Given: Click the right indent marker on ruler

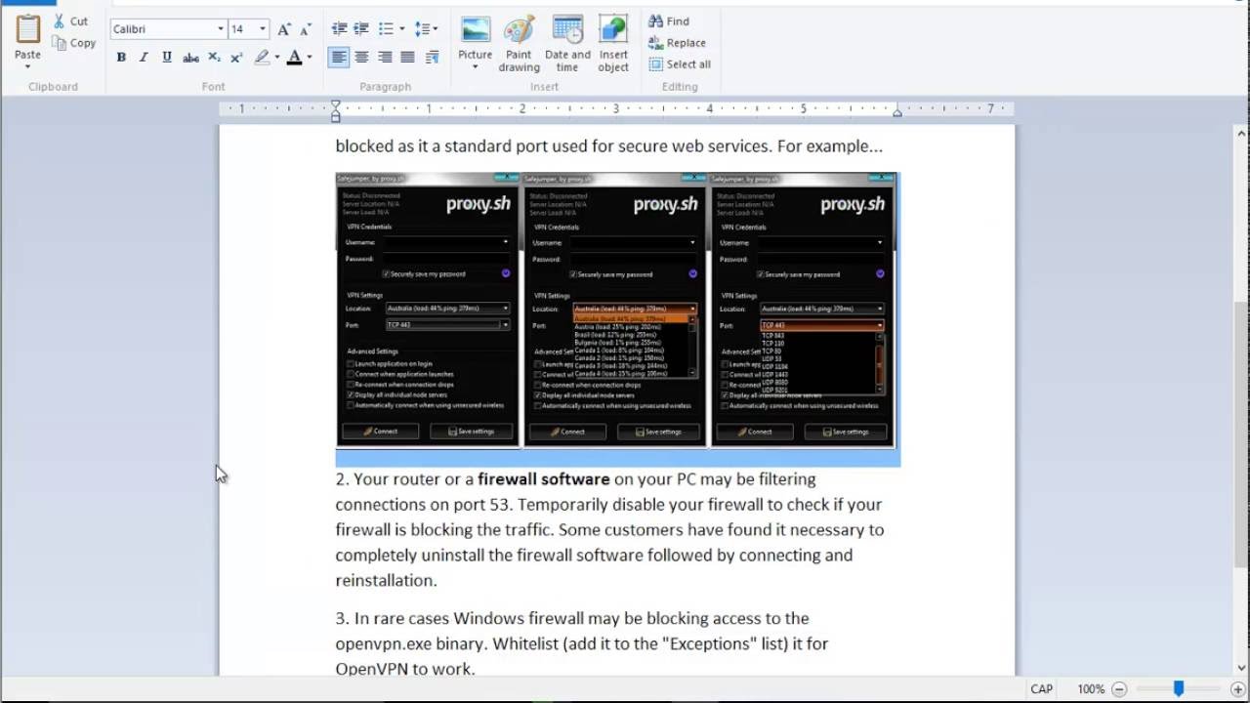Looking at the screenshot, I should [897, 113].
